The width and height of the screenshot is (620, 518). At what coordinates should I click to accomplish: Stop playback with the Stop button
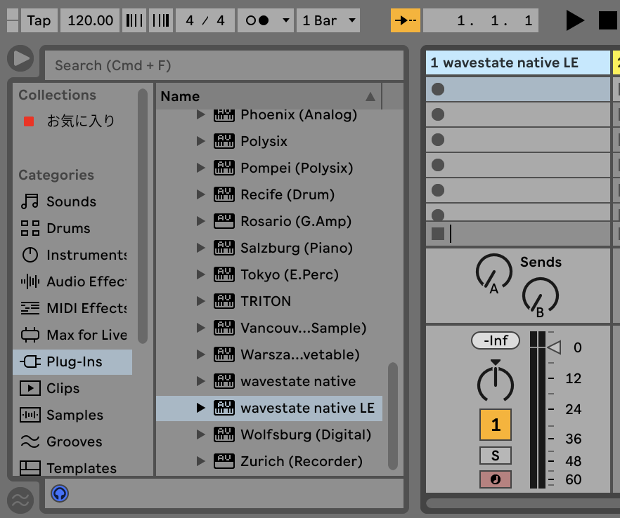(x=608, y=20)
